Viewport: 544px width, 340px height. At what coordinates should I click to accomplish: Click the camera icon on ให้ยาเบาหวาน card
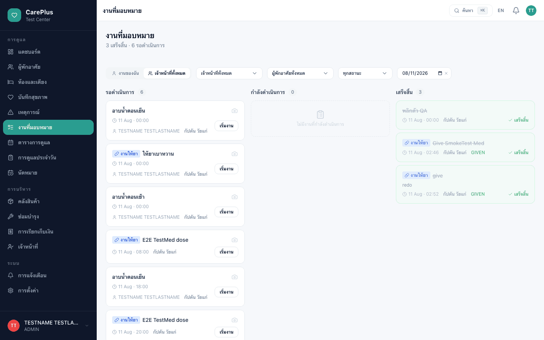[235, 154]
